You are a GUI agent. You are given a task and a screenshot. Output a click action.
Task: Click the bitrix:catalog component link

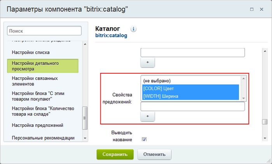(111, 35)
